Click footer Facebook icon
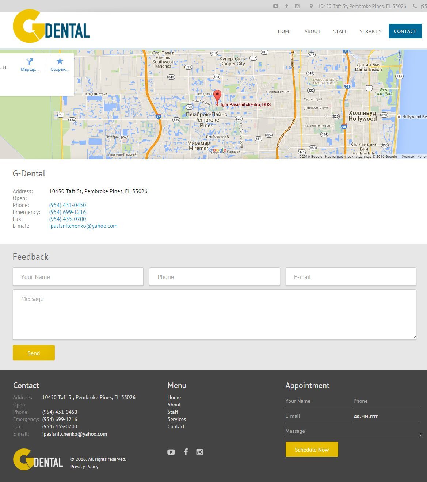 click(x=186, y=452)
